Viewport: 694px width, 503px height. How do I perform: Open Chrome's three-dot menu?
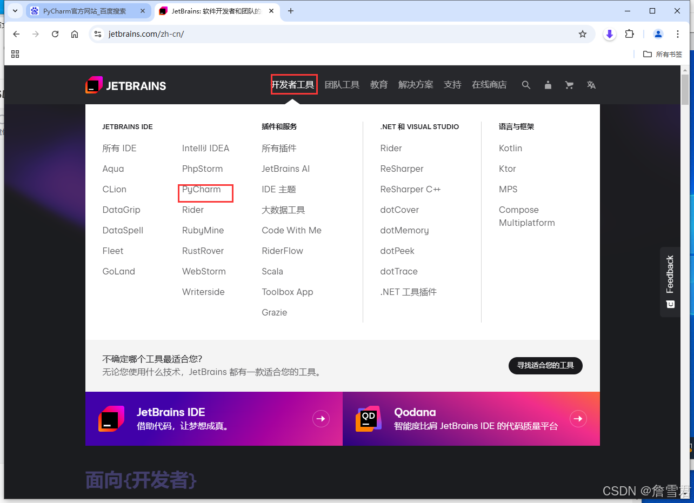tap(678, 34)
